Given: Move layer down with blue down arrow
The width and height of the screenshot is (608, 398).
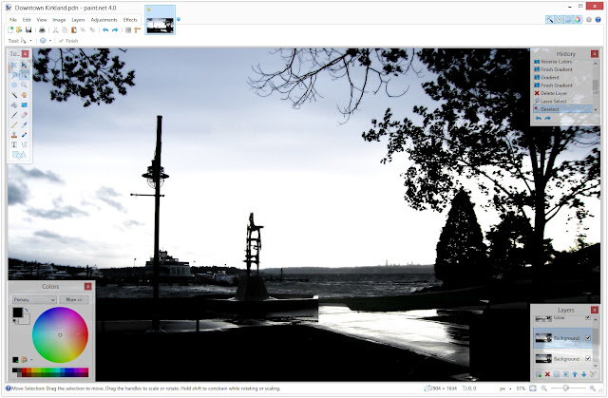Looking at the screenshot, I should tap(583, 374).
